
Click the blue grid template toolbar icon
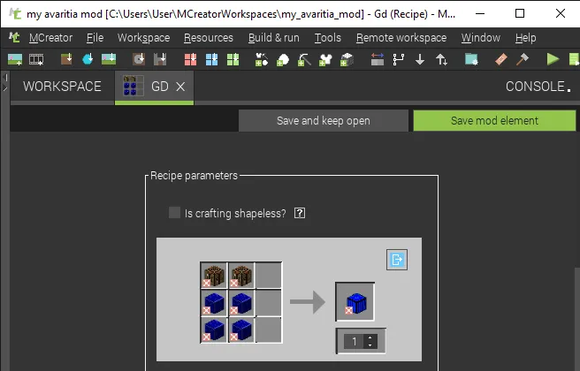coord(211,59)
